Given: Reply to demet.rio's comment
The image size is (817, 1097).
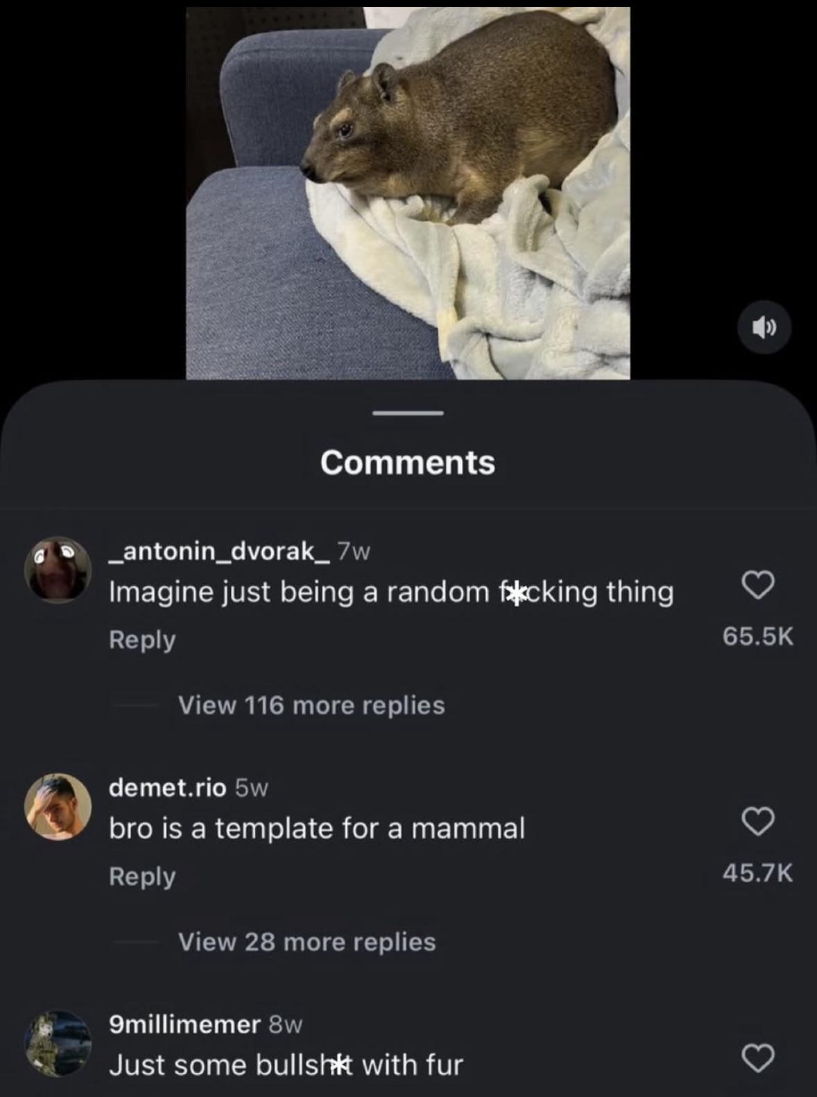Looking at the screenshot, I should click(x=142, y=876).
